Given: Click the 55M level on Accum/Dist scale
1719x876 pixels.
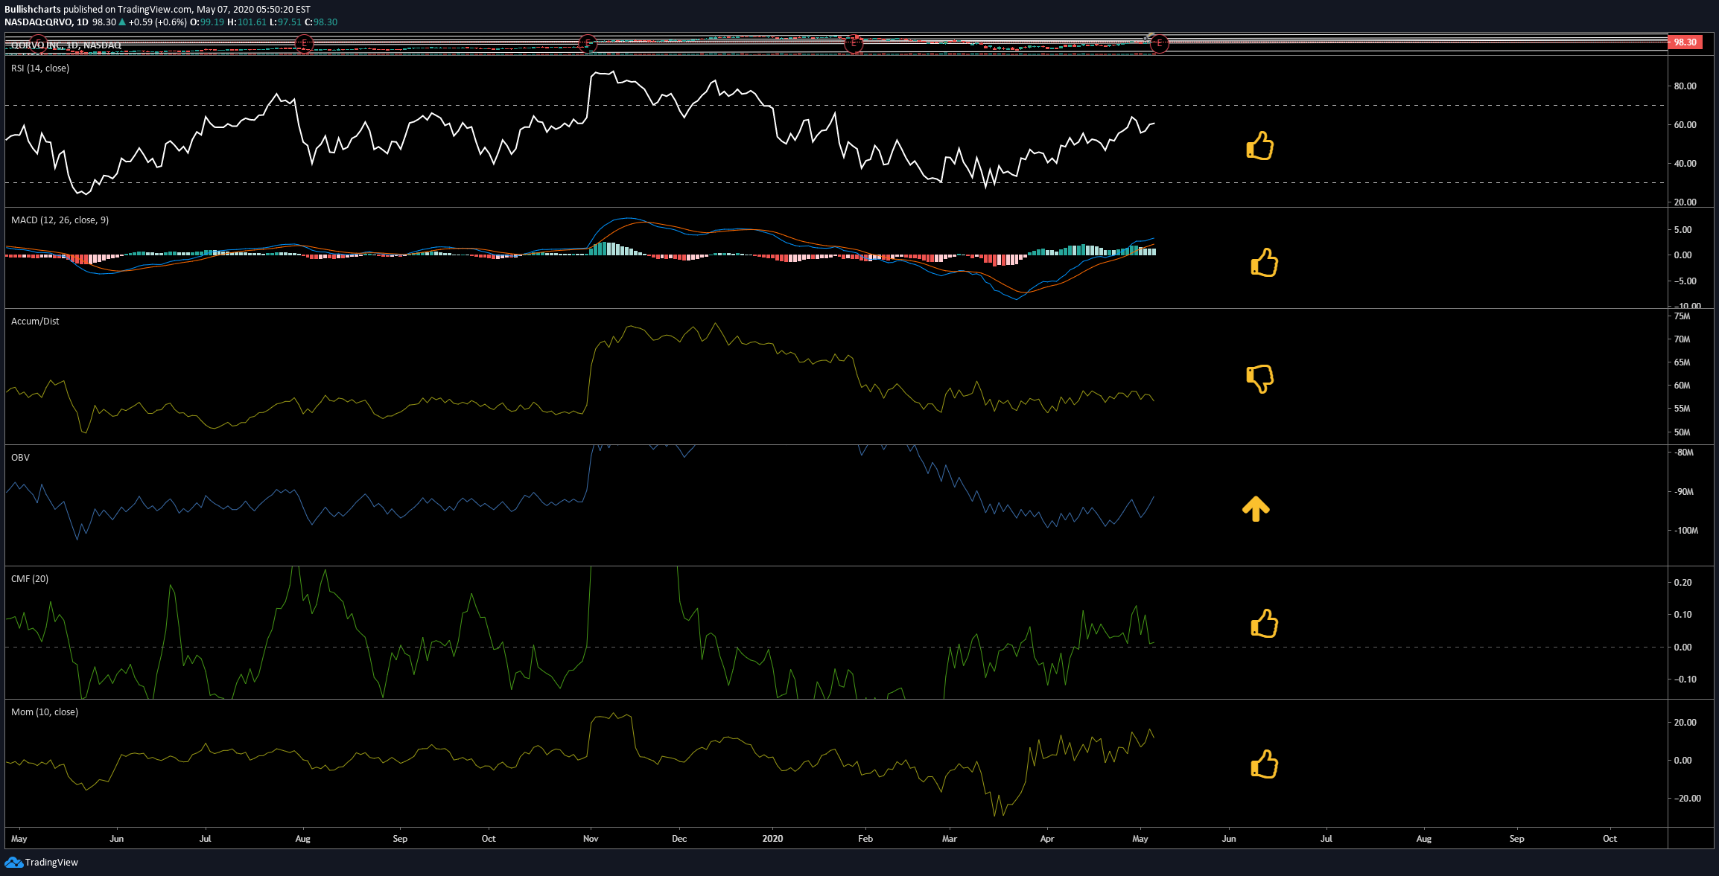Looking at the screenshot, I should point(1682,409).
